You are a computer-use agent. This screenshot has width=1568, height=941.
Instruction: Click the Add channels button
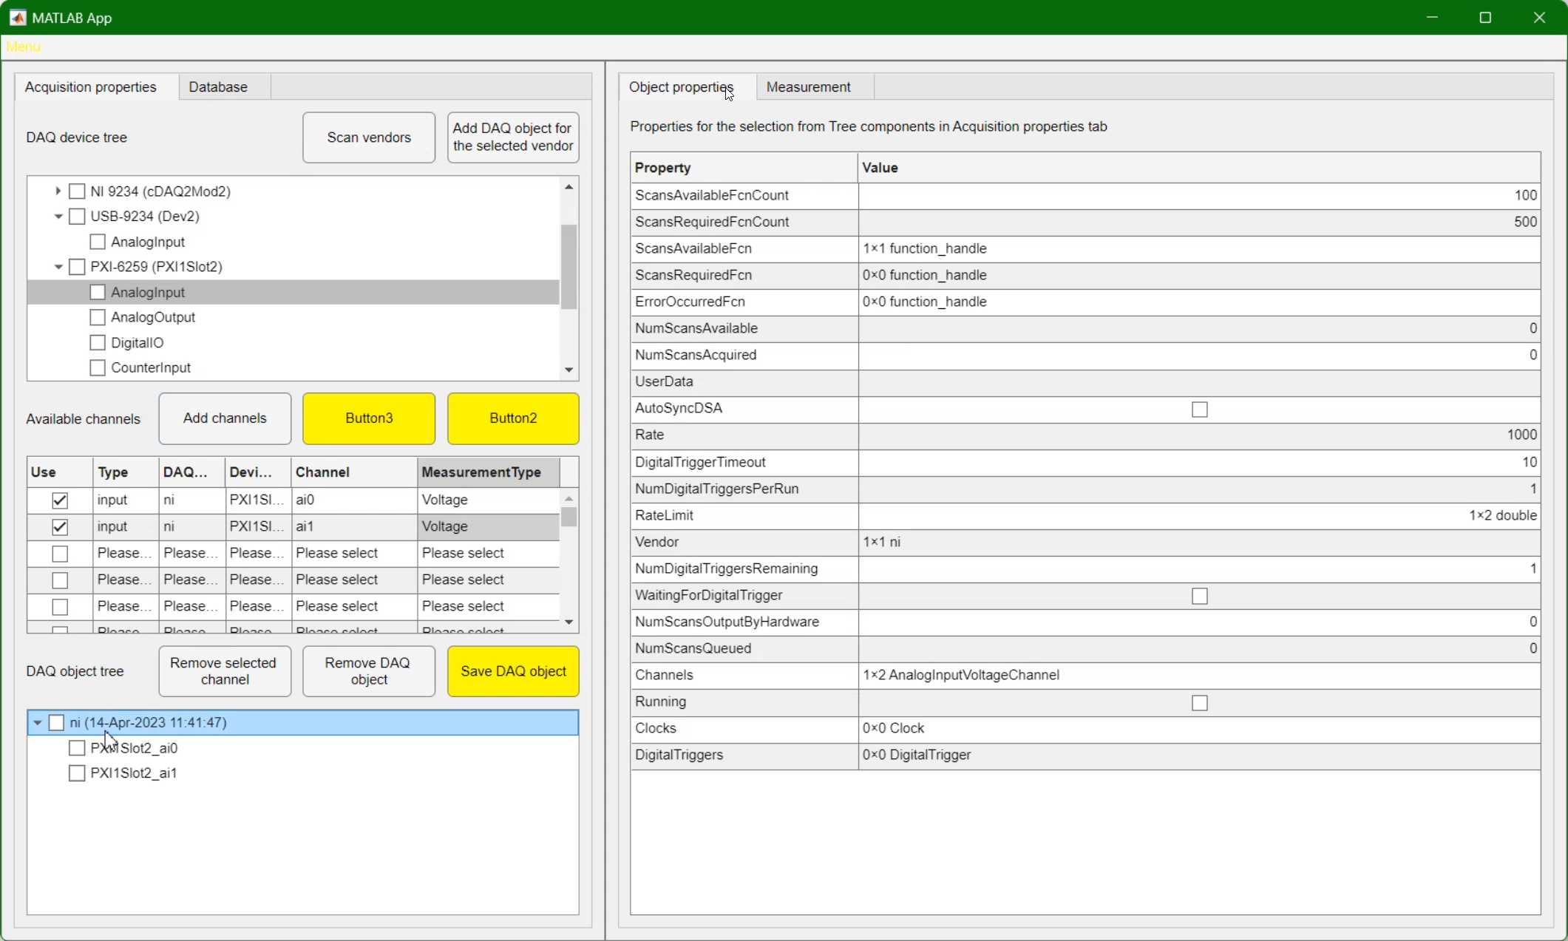click(x=225, y=418)
